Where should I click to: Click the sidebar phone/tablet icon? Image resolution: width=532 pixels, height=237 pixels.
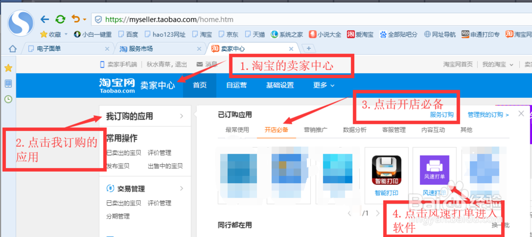(8, 83)
